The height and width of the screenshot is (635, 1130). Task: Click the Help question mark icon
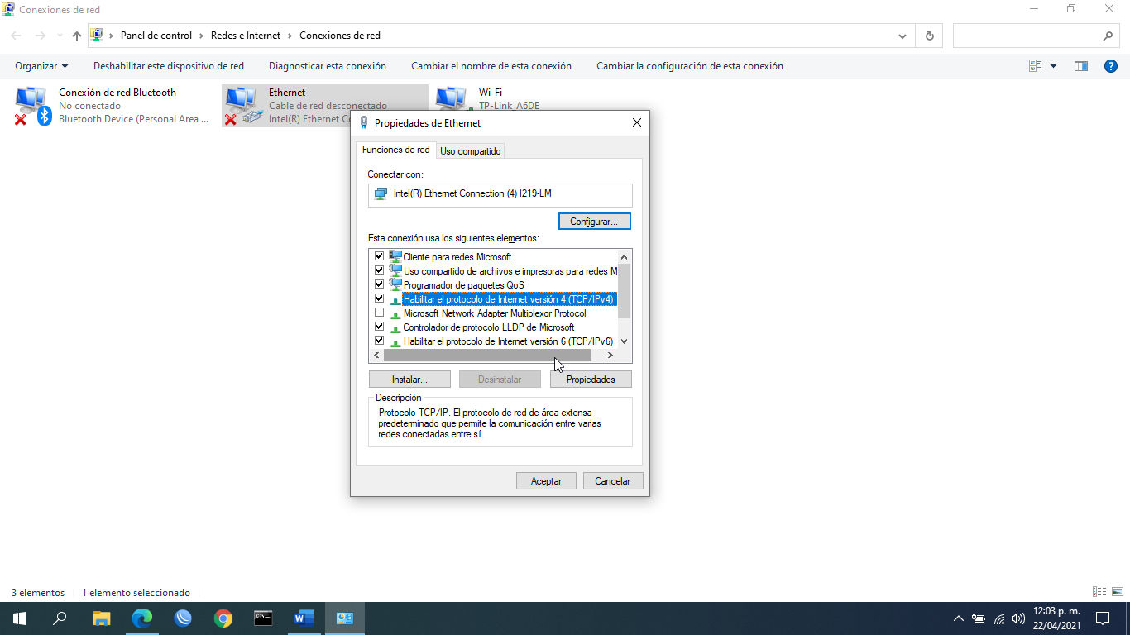(x=1111, y=66)
